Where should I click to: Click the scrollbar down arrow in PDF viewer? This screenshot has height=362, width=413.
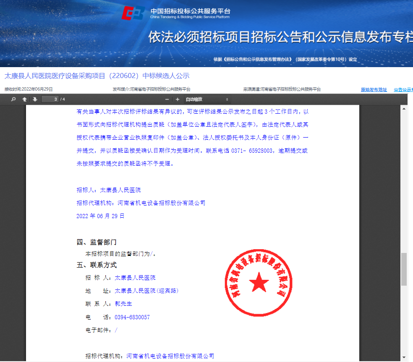404,357
